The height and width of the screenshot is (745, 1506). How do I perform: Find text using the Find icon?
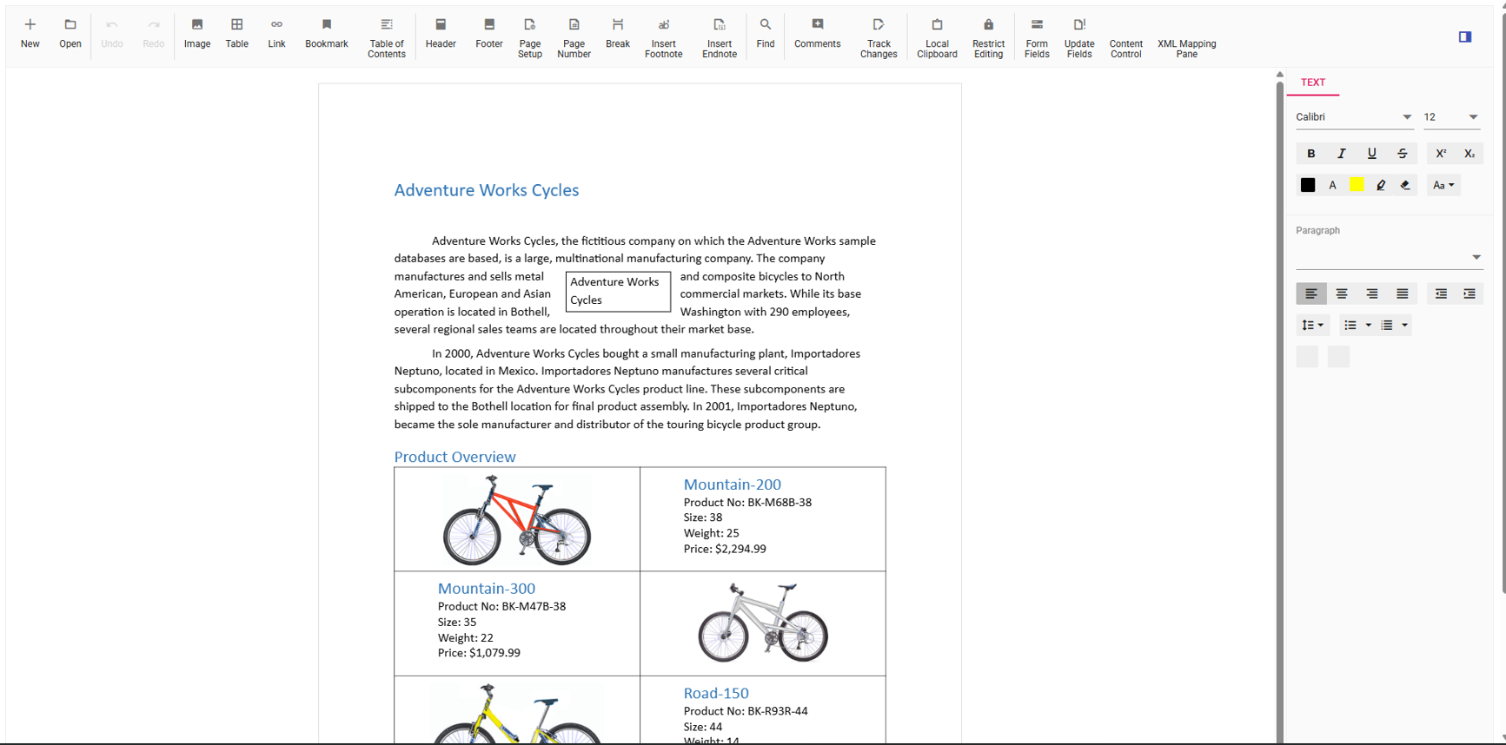point(766,34)
